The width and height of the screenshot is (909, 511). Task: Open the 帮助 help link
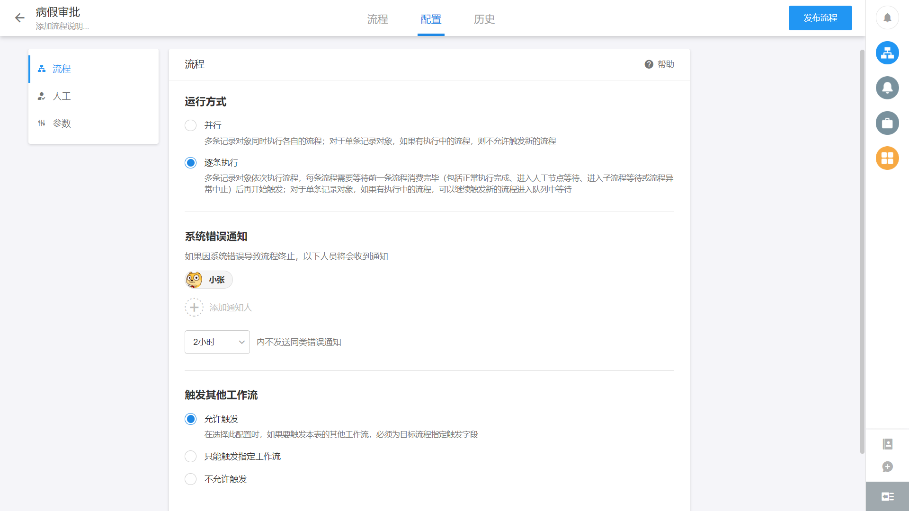pyautogui.click(x=659, y=64)
